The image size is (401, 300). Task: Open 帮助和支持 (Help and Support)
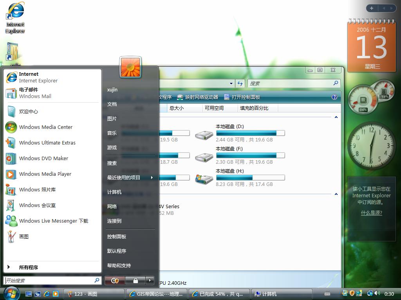[119, 266]
